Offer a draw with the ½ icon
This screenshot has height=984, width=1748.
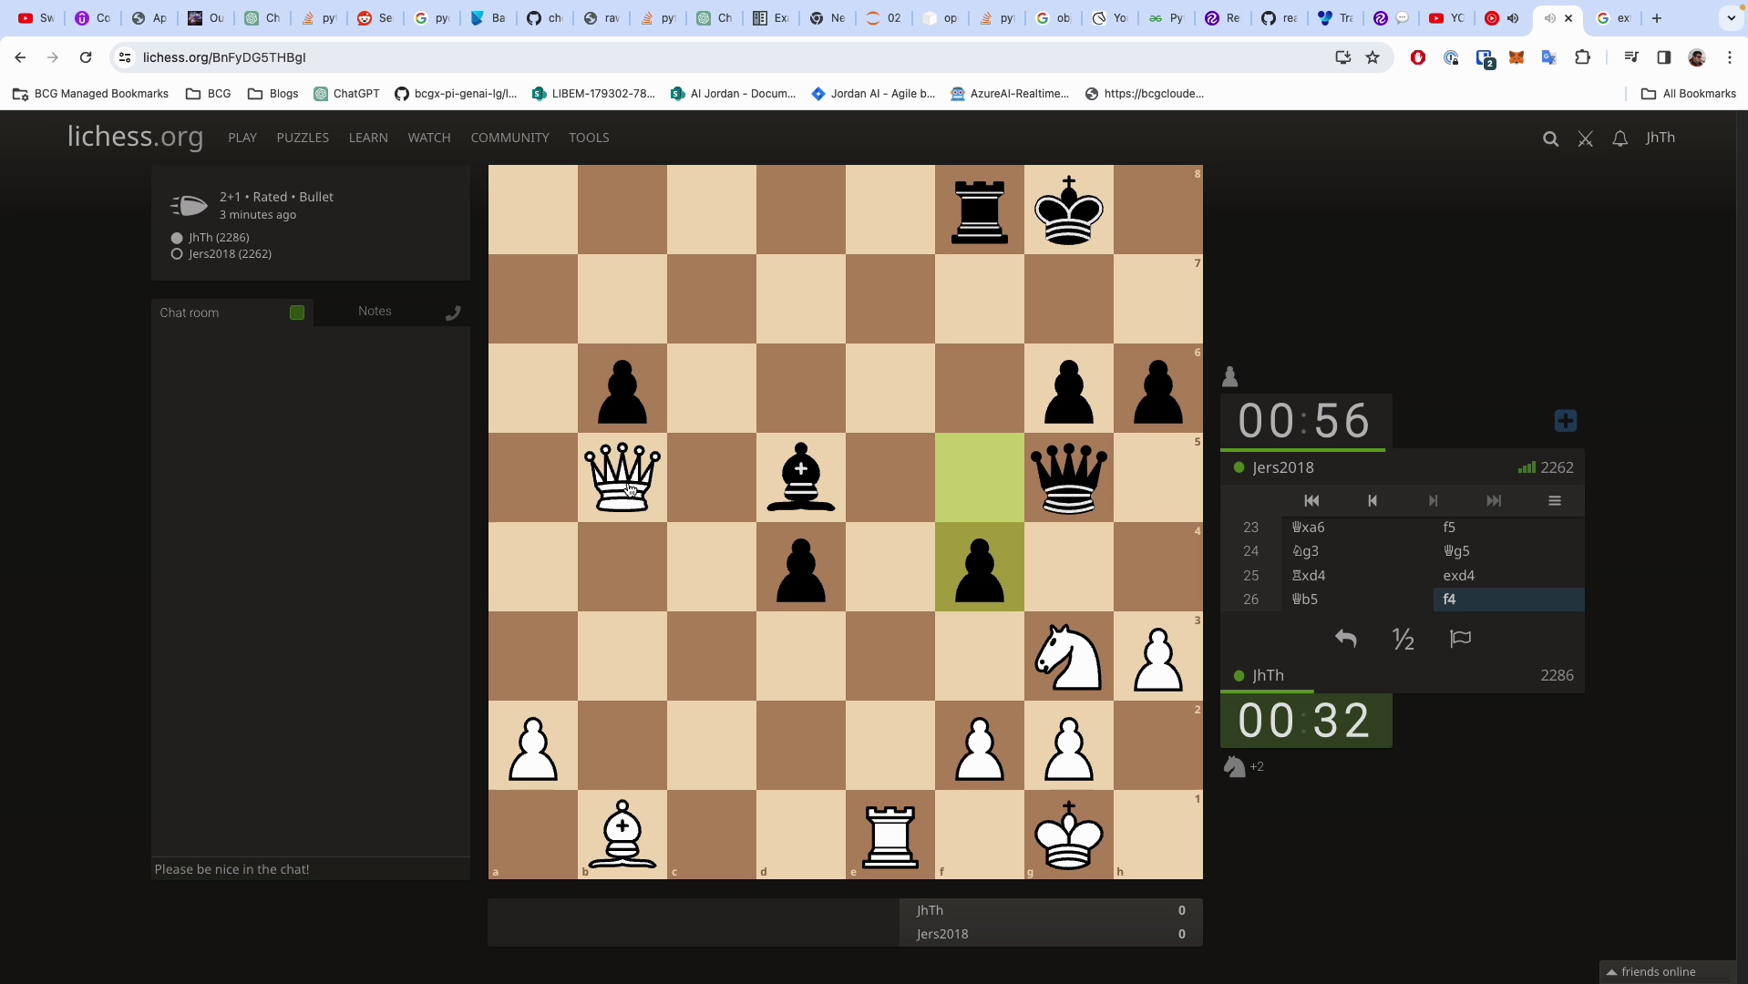1403,639
